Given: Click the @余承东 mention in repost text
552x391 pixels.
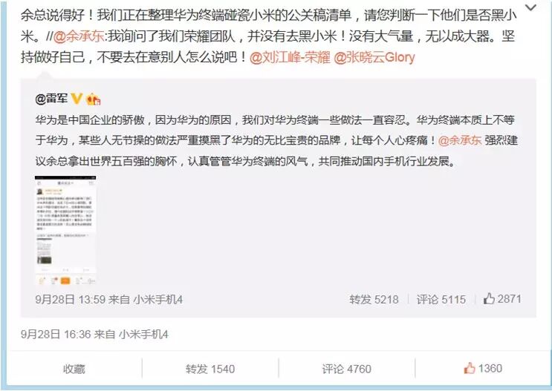Looking at the screenshot, I should point(78,36).
